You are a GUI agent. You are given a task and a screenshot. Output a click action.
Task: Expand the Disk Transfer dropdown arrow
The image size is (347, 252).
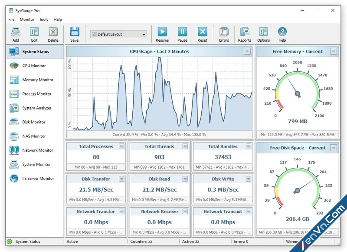[x=121, y=179]
